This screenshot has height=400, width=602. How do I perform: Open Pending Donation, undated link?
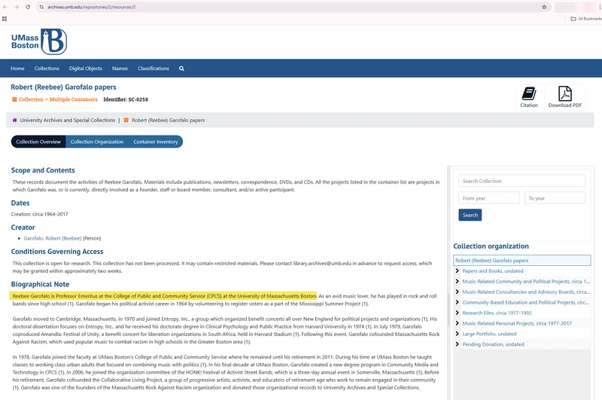tap(493, 344)
